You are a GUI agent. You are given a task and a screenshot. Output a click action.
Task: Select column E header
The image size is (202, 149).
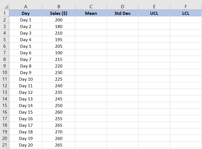(154, 7)
